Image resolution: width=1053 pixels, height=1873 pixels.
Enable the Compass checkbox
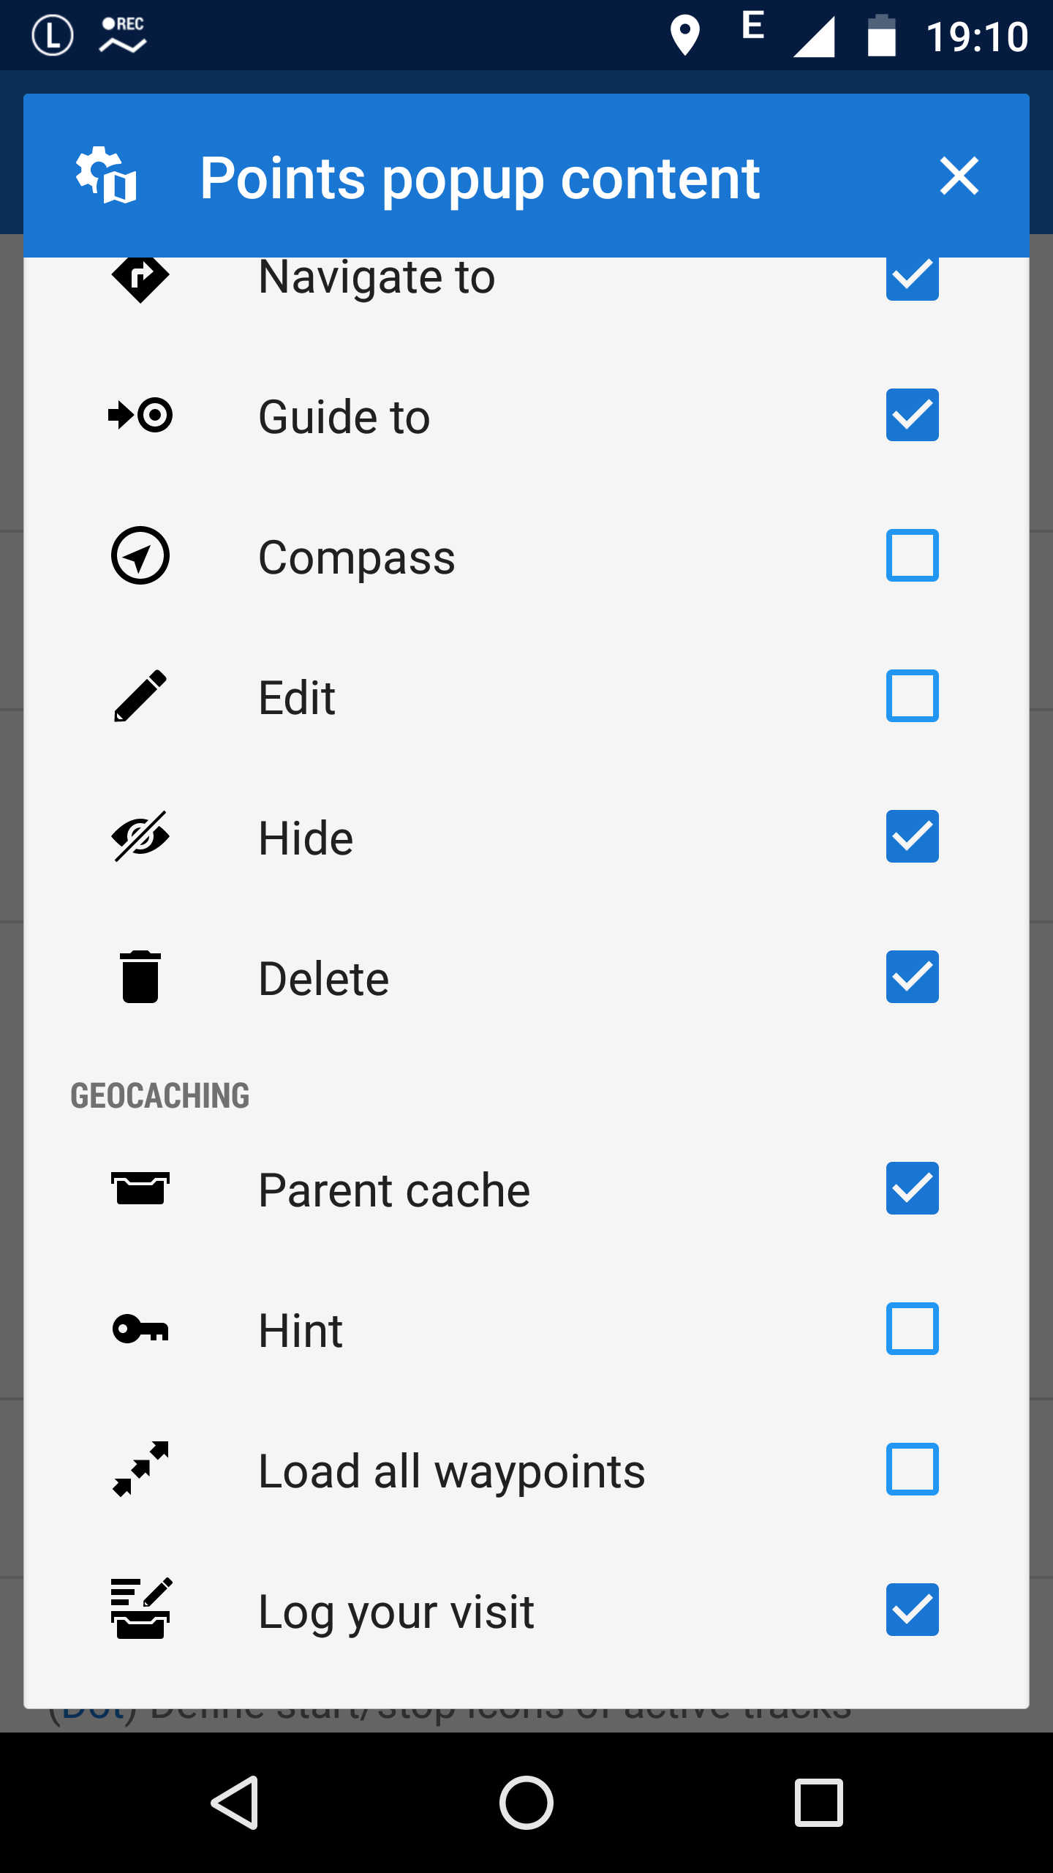click(912, 555)
